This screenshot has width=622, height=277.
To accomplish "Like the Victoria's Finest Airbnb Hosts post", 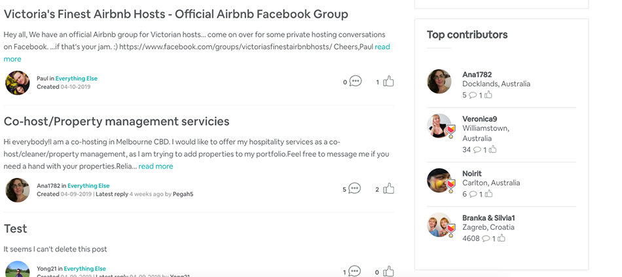I will (x=388, y=81).
